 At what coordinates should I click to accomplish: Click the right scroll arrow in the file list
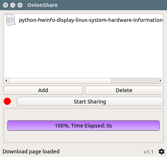tap(160, 81)
